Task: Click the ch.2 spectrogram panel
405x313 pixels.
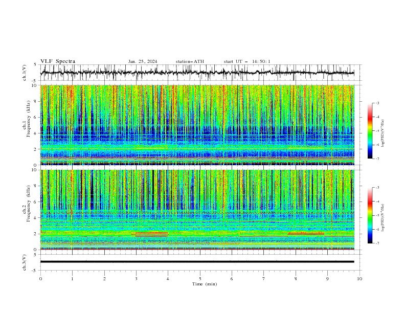Action: 197,210
